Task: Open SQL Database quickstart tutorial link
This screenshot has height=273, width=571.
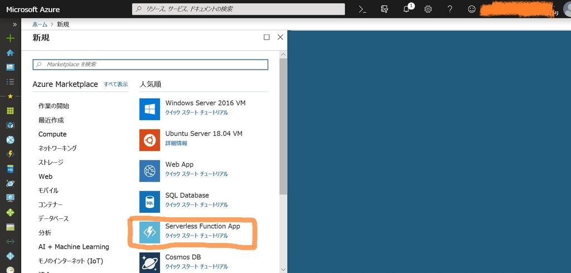Action: coord(197,205)
